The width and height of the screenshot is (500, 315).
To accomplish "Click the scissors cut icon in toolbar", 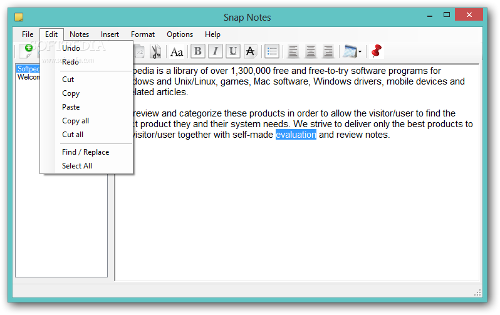I will pos(155,51).
